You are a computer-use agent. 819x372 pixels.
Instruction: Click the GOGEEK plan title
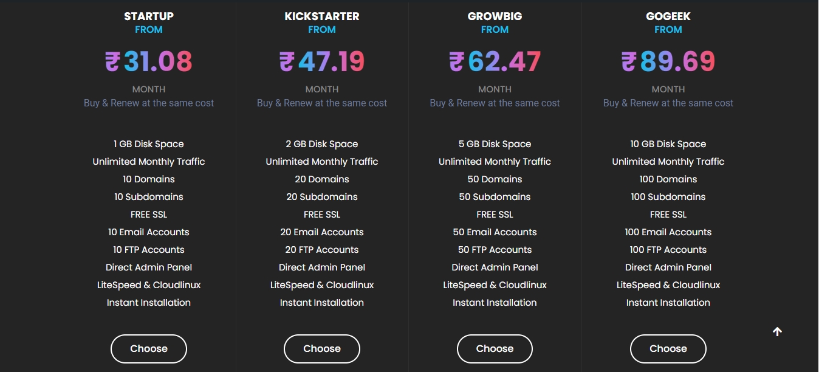tap(668, 16)
